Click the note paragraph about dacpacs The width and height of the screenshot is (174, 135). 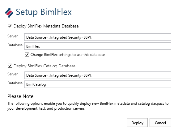[88, 106]
